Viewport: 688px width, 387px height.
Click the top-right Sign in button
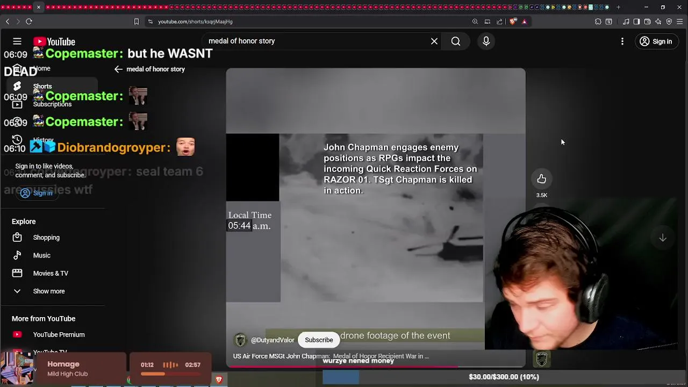point(656,41)
